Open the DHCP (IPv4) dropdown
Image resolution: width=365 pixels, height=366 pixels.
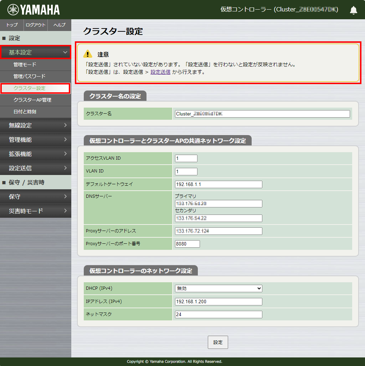point(219,288)
